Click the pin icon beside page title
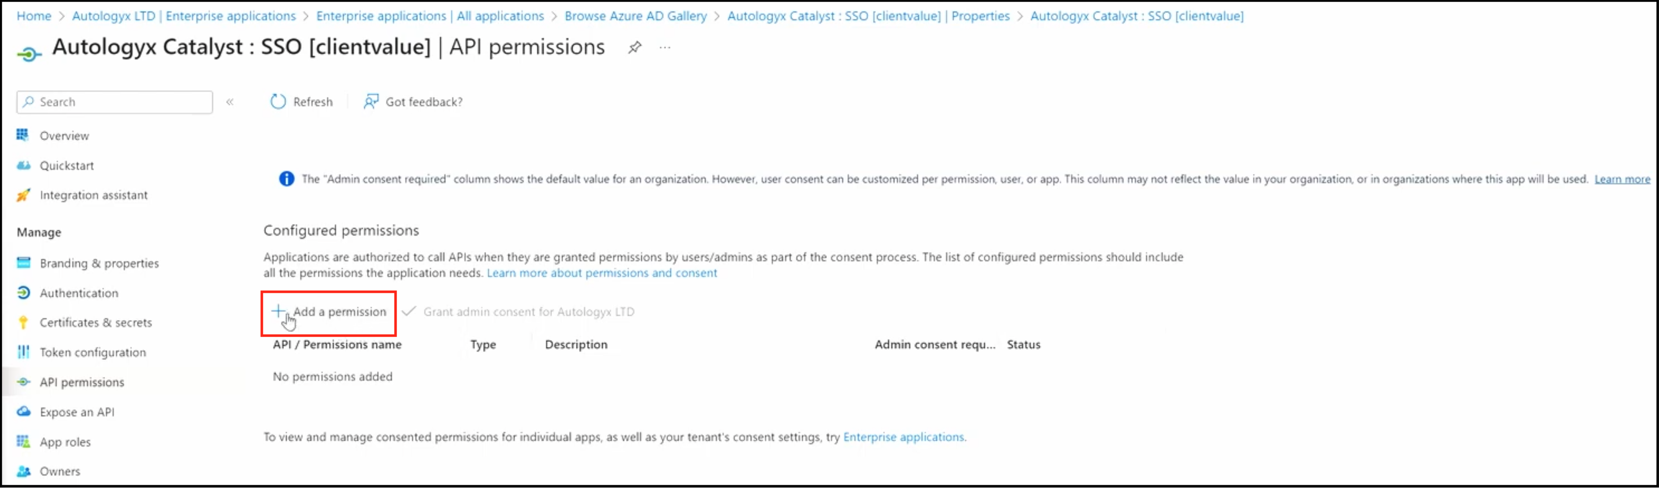This screenshot has height=488, width=1659. 634,48
